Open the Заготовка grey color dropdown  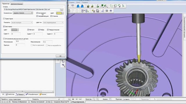(x=15, y=30)
